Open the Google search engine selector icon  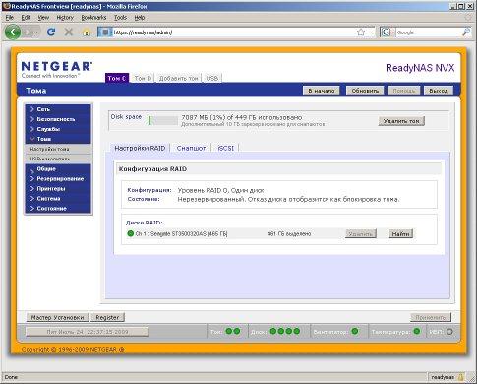[x=388, y=32]
